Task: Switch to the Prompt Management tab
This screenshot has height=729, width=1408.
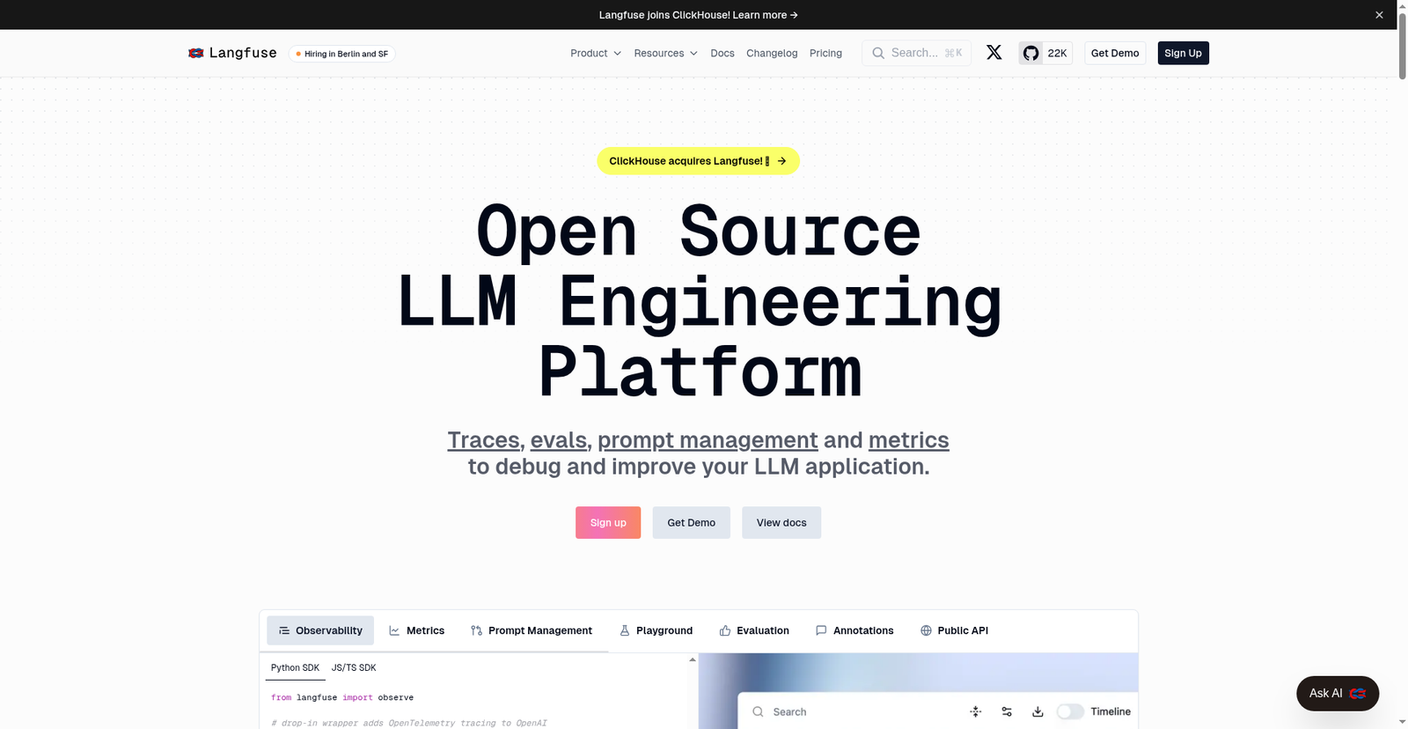Action: click(x=532, y=630)
